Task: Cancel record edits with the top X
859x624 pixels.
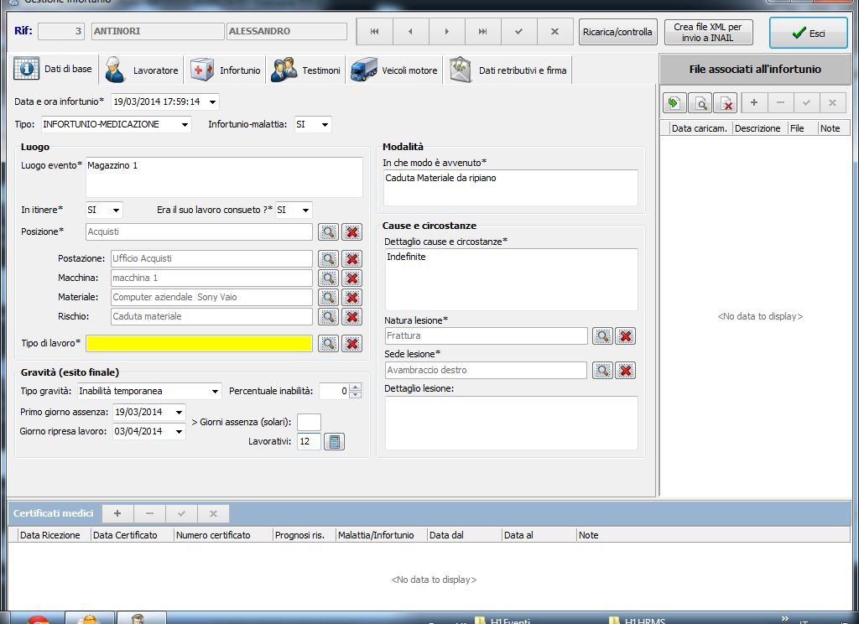Action: click(555, 32)
